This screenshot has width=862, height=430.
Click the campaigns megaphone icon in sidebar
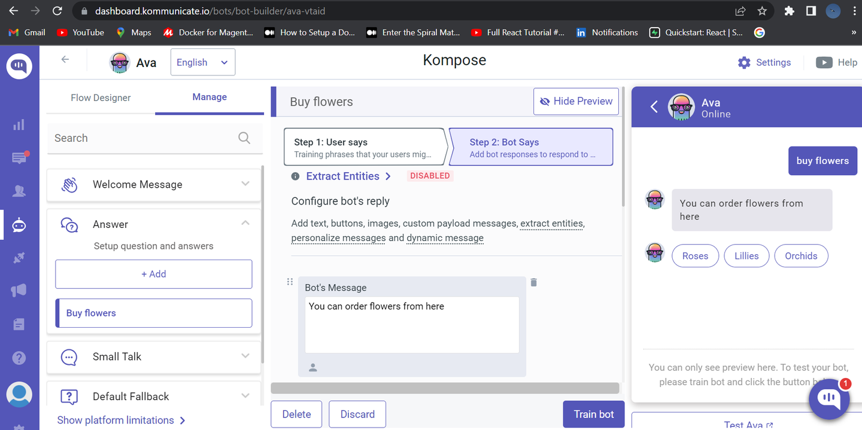coord(19,291)
